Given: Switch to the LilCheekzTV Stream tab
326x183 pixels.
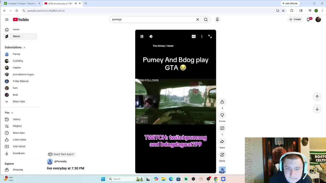Looking at the screenshot, I should 22,4.
